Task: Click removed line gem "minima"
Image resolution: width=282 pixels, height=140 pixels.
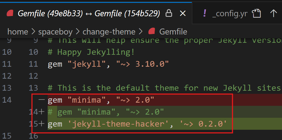Action: tap(101, 100)
